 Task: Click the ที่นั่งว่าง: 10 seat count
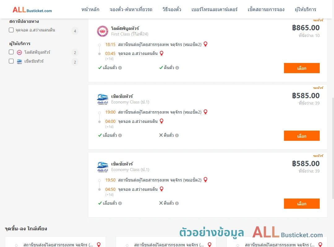point(309,36)
